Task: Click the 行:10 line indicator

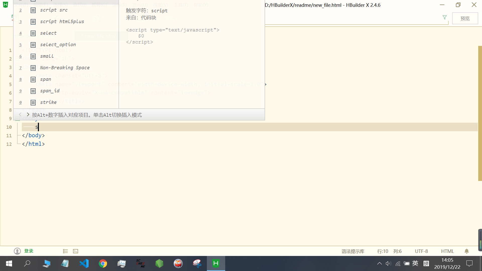Action: [x=383, y=251]
